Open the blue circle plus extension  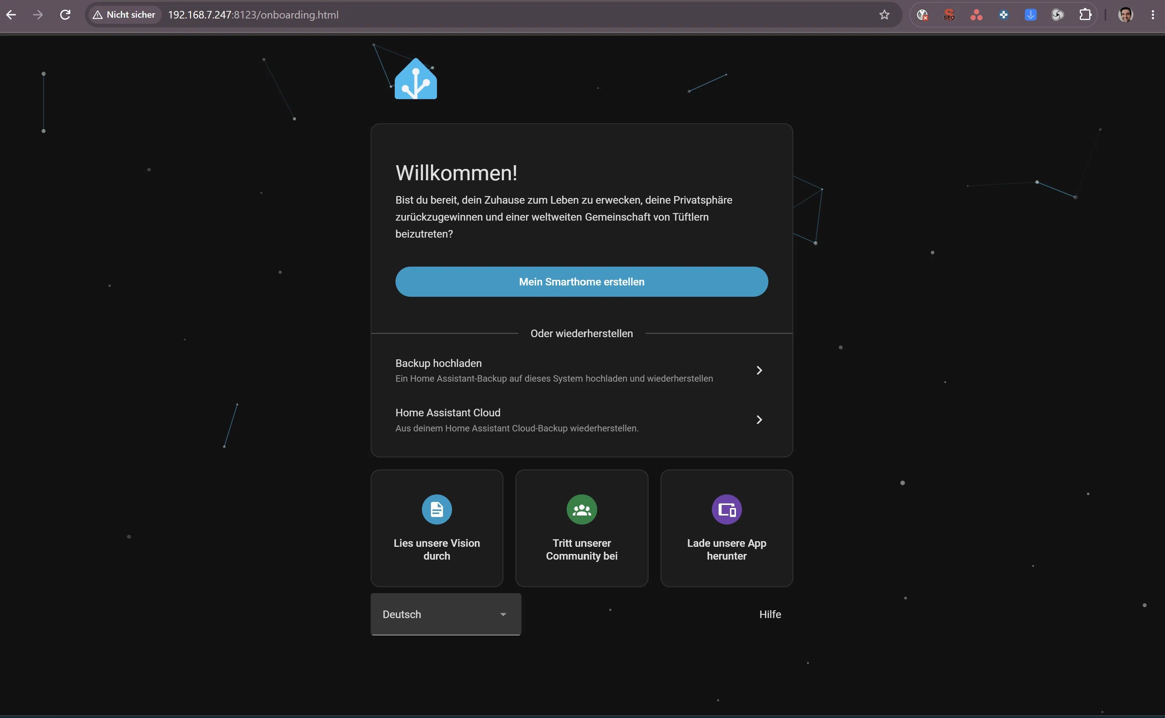tap(1003, 15)
